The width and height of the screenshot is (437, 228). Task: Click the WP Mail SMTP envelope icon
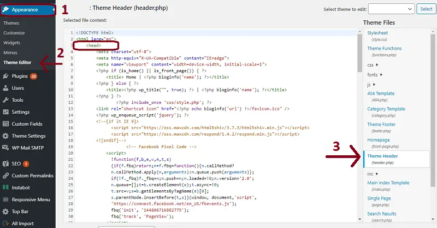coord(5,148)
